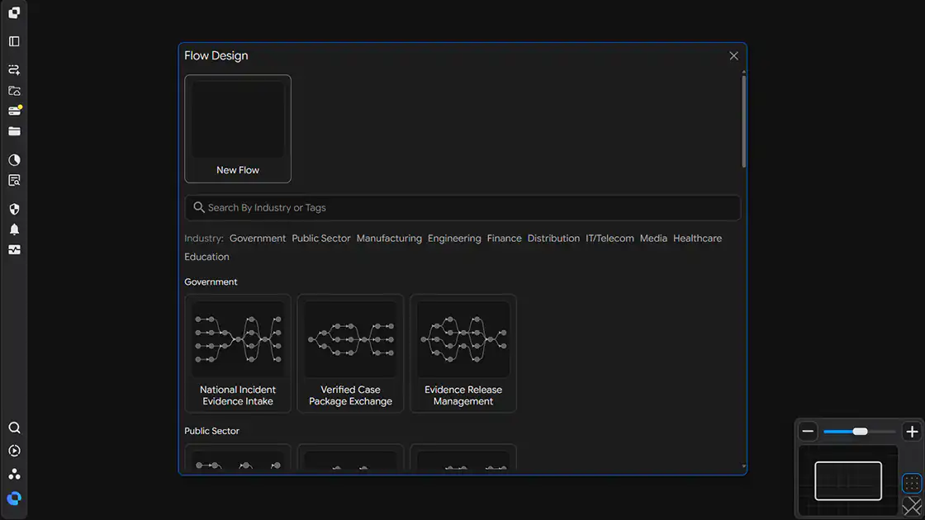Click the scrollbar down arrow in dialog
This screenshot has width=925, height=520.
(x=743, y=466)
